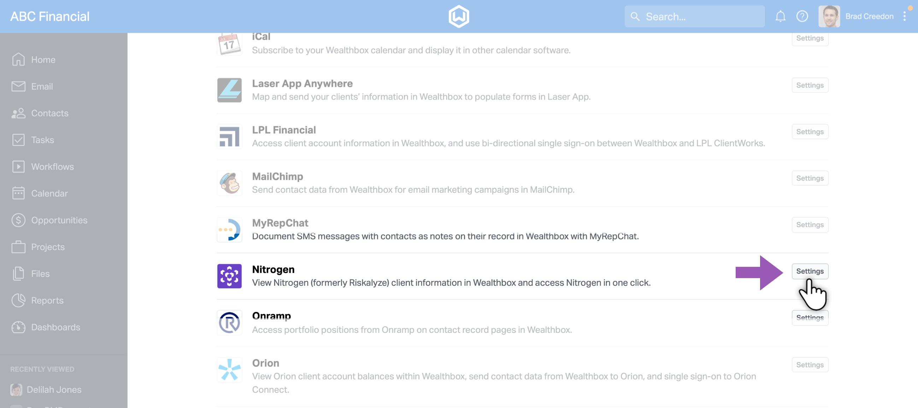918x408 pixels.
Task: Select the Email icon in the sidebar
Action: (18, 86)
